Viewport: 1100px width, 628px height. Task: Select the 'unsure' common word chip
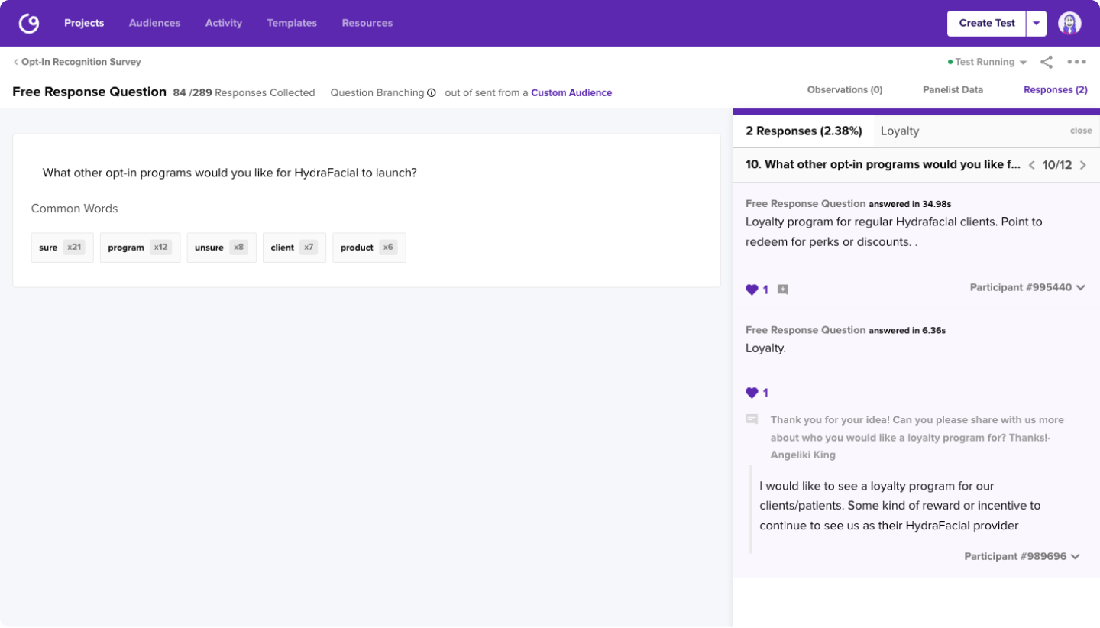(222, 248)
